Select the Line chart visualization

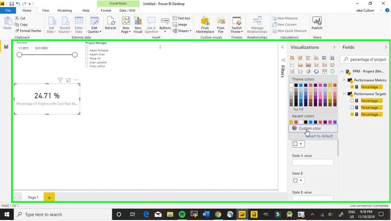292,65
